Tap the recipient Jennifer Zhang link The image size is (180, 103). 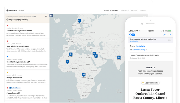point(139,50)
